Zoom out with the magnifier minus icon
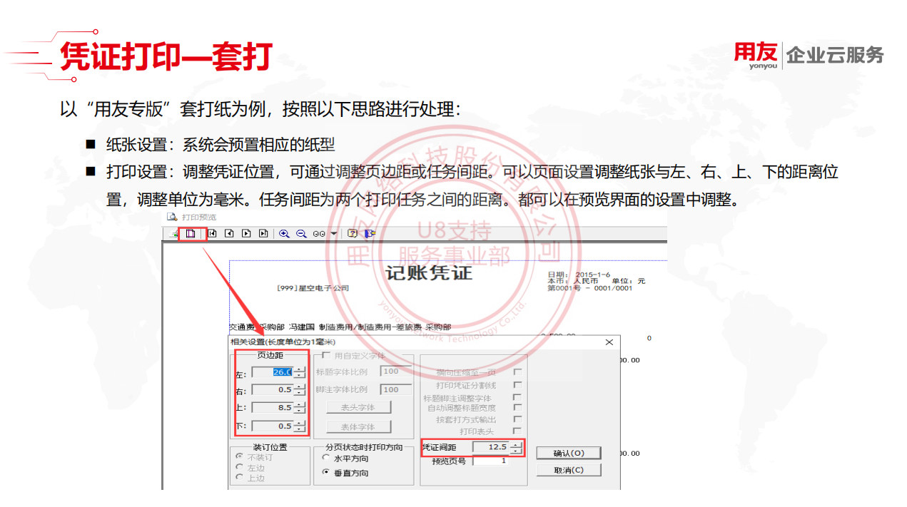Viewport: 907px width, 507px height. pyautogui.click(x=301, y=233)
